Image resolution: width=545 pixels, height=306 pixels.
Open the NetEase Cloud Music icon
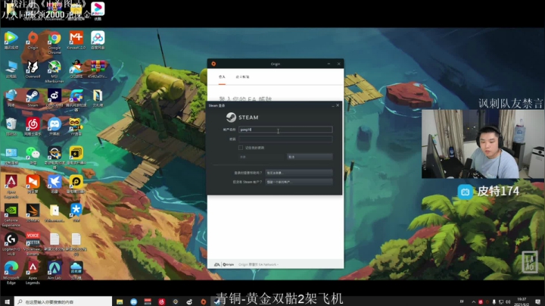coord(33,126)
